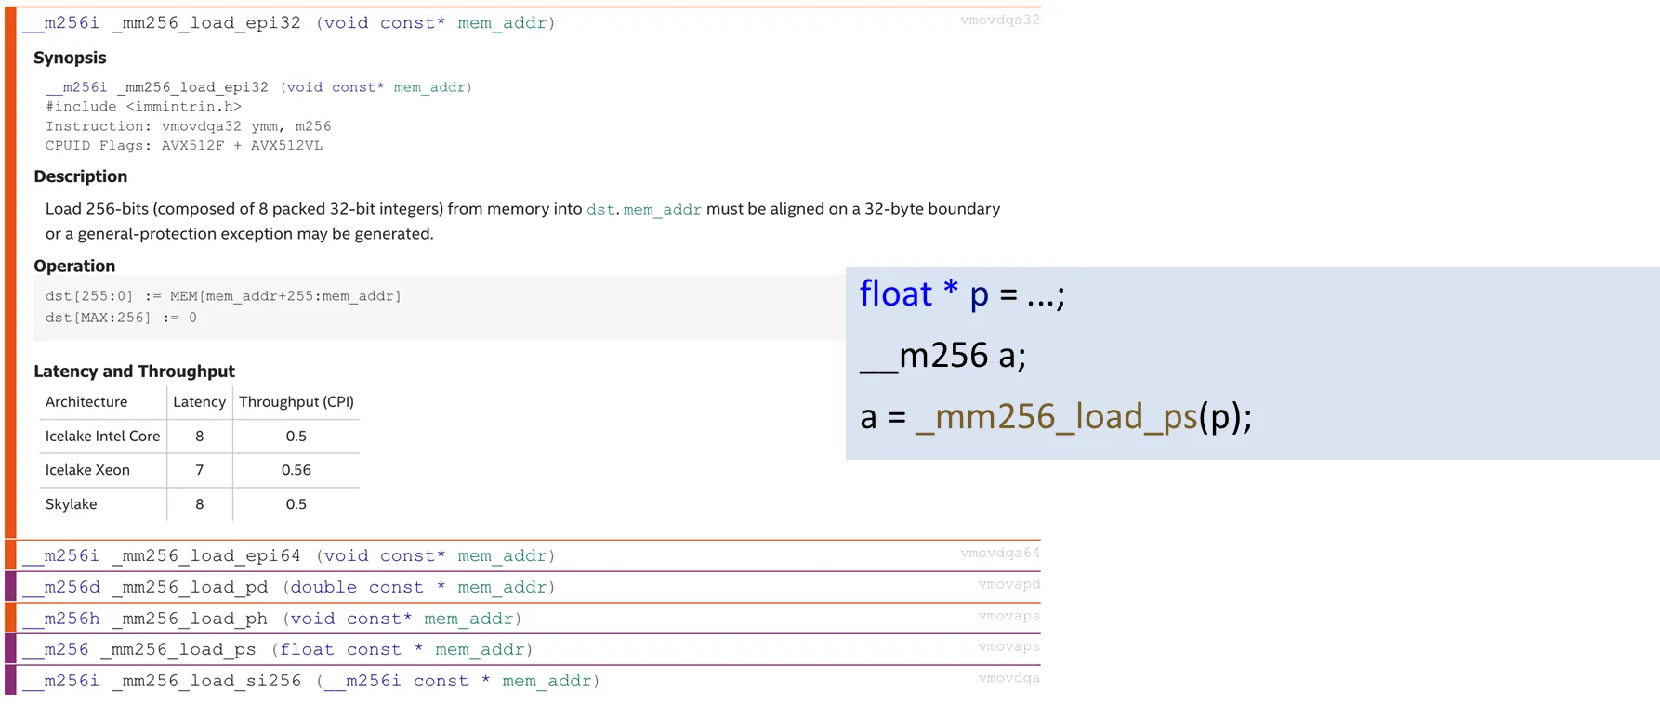This screenshot has height=704, width=1660.
Task: Collapse the expanded _mm256_load_epi32 entry
Action: point(288,23)
